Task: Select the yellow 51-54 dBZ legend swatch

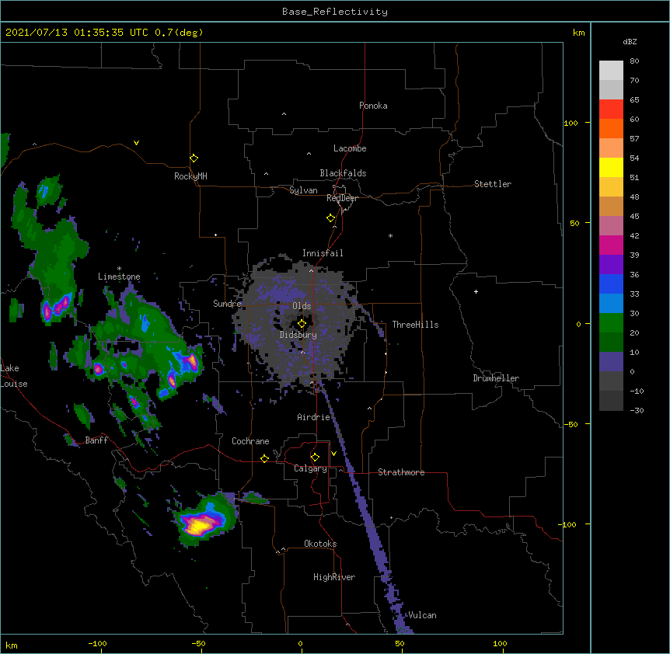Action: [611, 167]
